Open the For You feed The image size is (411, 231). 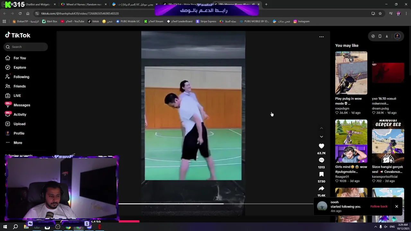(x=20, y=58)
